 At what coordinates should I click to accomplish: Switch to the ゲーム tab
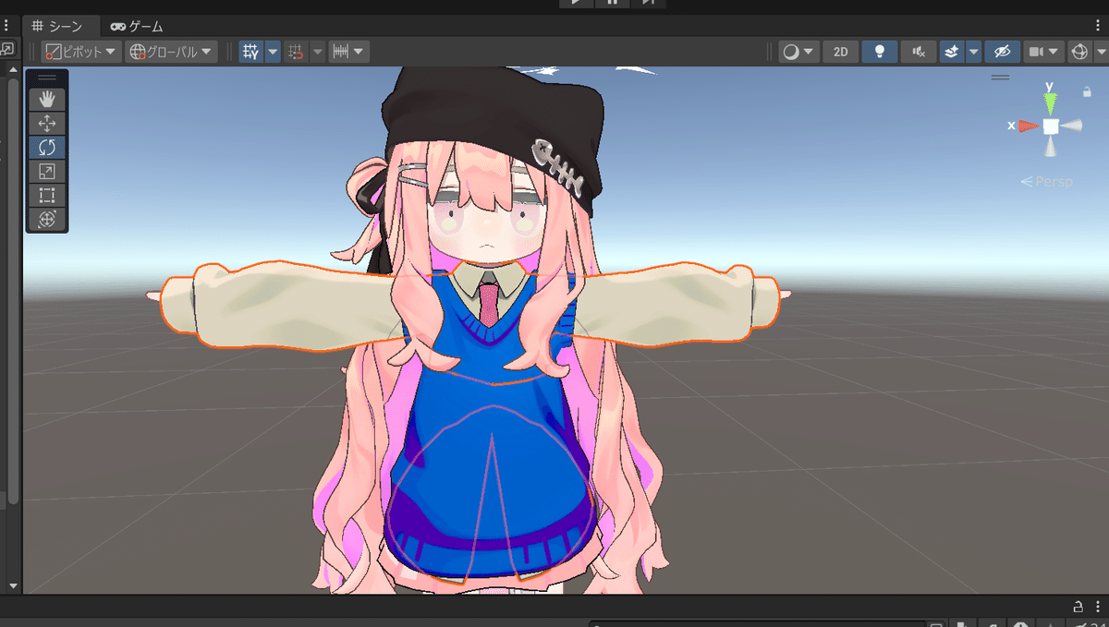tap(139, 27)
